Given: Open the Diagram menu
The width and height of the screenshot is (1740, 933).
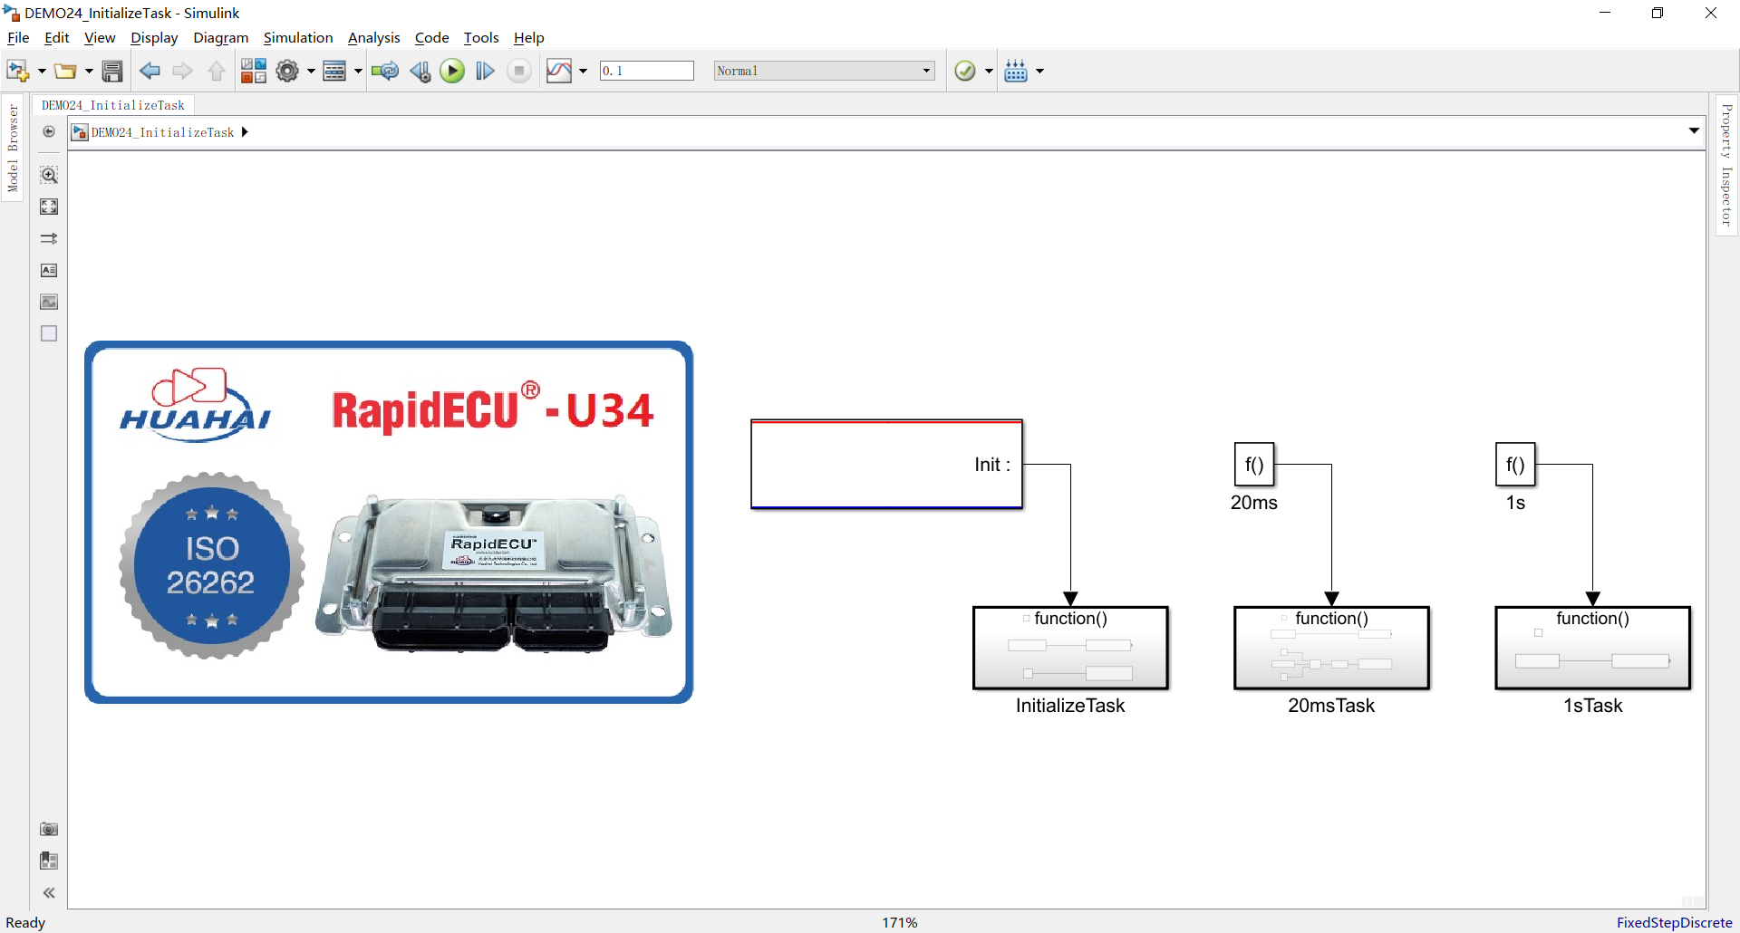Looking at the screenshot, I should point(221,37).
